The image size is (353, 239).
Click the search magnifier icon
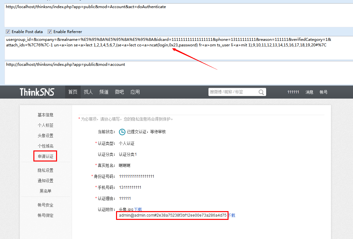[x=261, y=92]
